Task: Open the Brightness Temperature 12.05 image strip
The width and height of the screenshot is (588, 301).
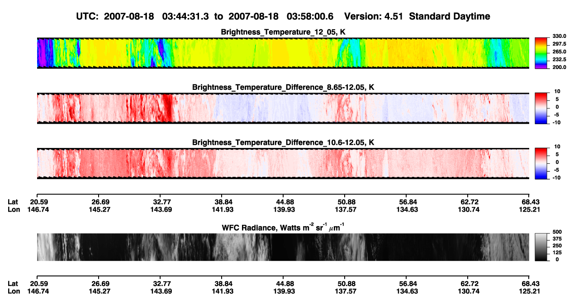Action: pyautogui.click(x=283, y=53)
